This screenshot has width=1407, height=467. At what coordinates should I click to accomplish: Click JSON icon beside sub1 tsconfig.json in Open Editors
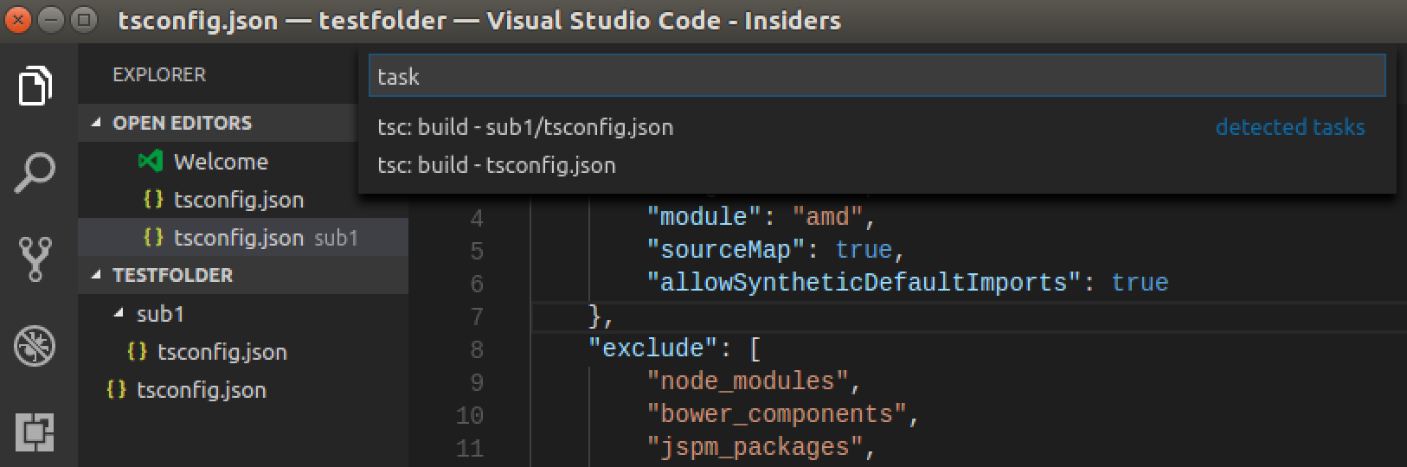(x=153, y=237)
